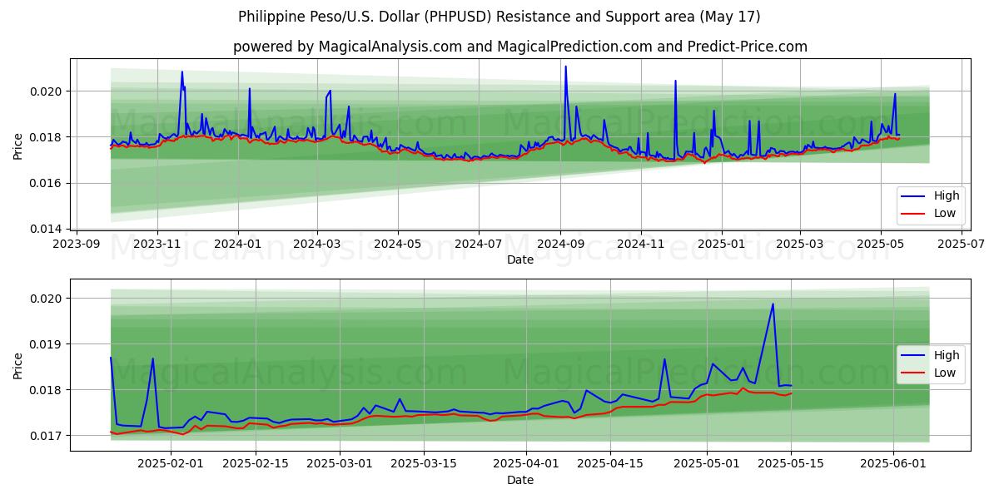
Task: Click the 2024-01 date tick label
Action: (x=237, y=245)
